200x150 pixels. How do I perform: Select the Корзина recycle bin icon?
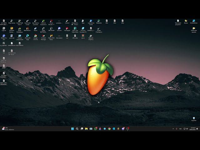[x=194, y=119]
